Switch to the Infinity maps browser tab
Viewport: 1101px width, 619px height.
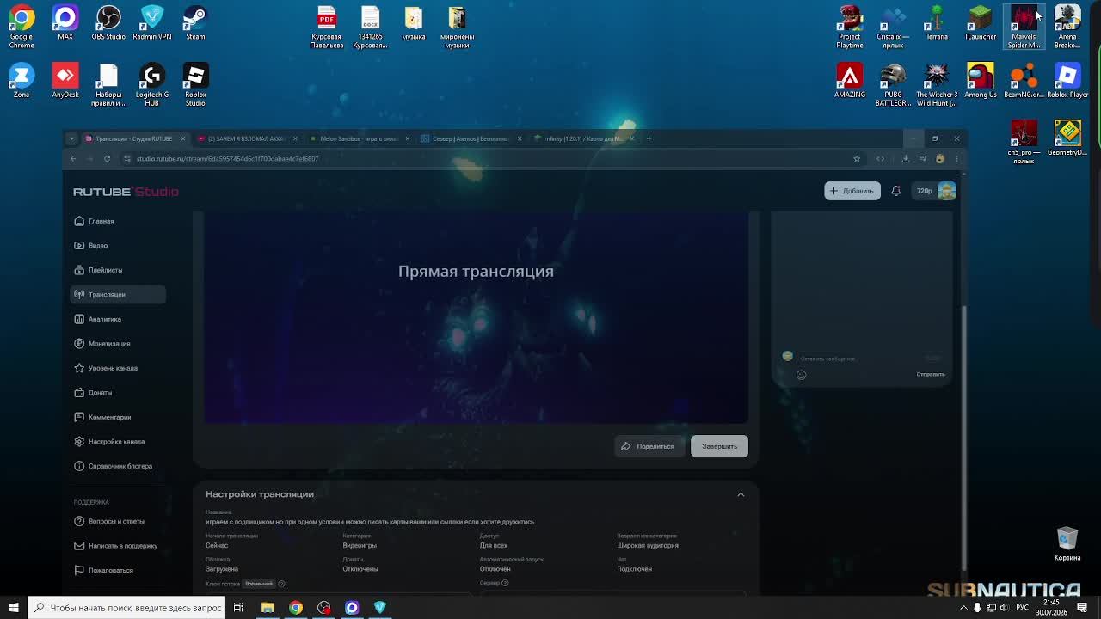point(583,138)
